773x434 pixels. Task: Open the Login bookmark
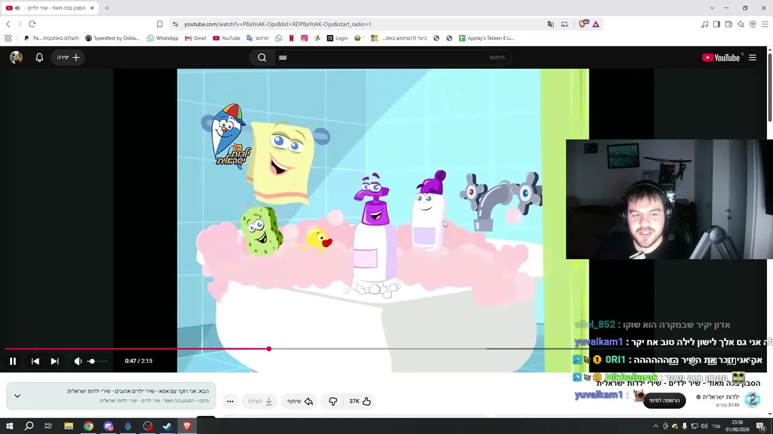pyautogui.click(x=337, y=38)
